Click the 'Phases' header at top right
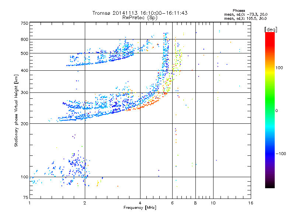 [239, 11]
